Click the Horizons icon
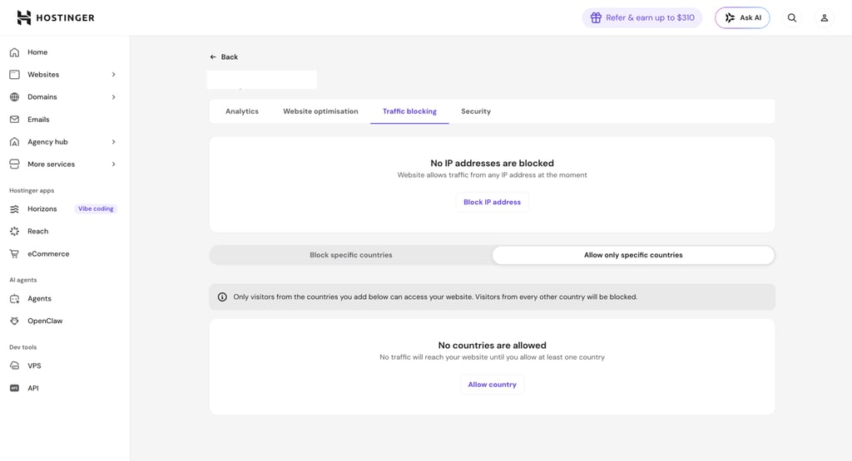The image size is (852, 461). [x=15, y=208]
